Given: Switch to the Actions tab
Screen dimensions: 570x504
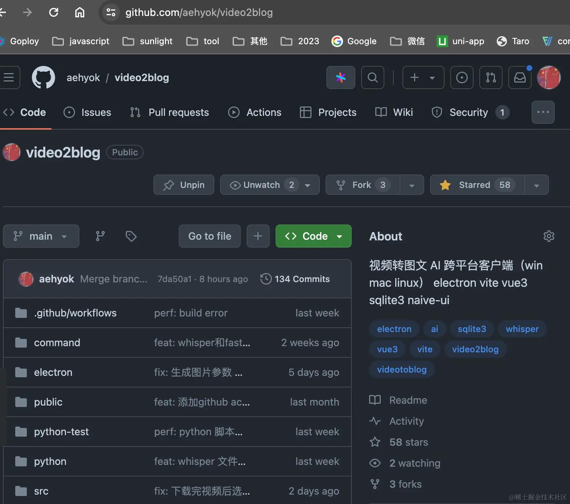Looking at the screenshot, I should coord(255,112).
